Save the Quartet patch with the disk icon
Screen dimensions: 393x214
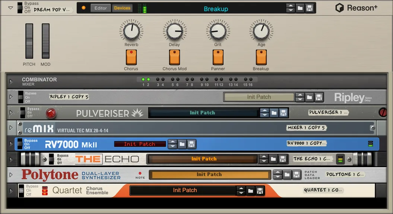[260, 191]
